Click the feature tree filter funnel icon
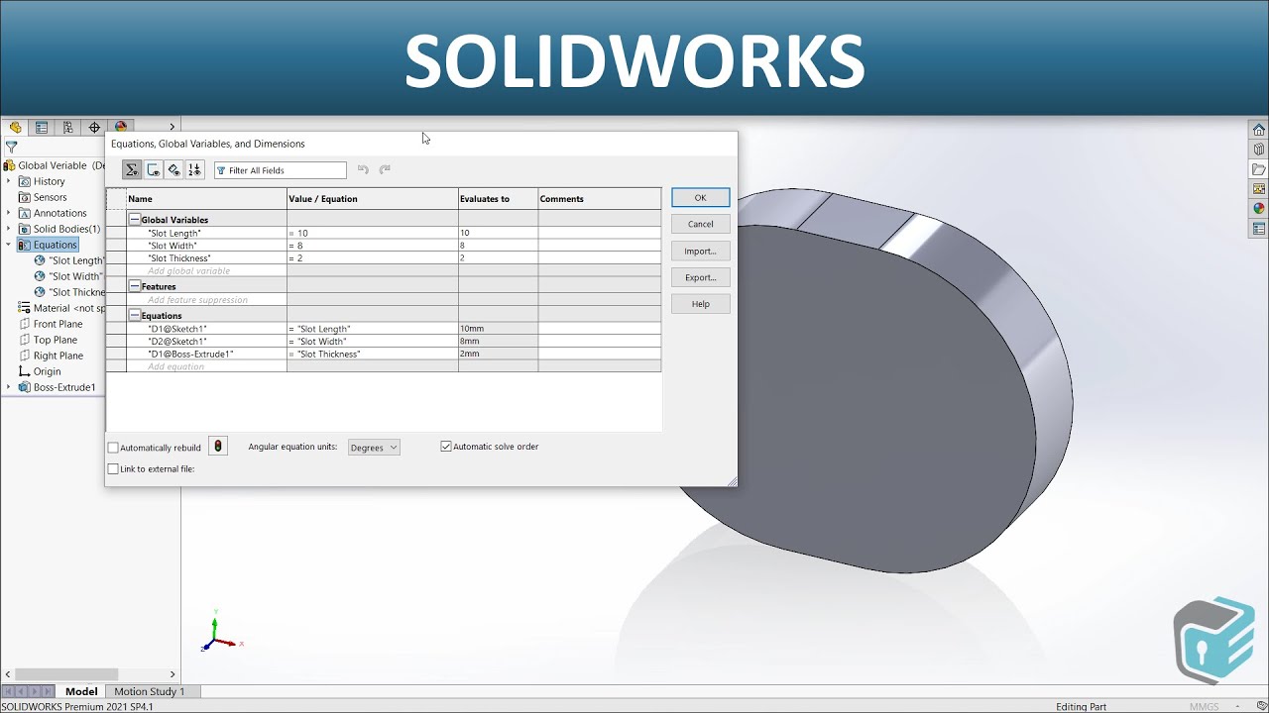The width and height of the screenshot is (1269, 713). pyautogui.click(x=12, y=147)
